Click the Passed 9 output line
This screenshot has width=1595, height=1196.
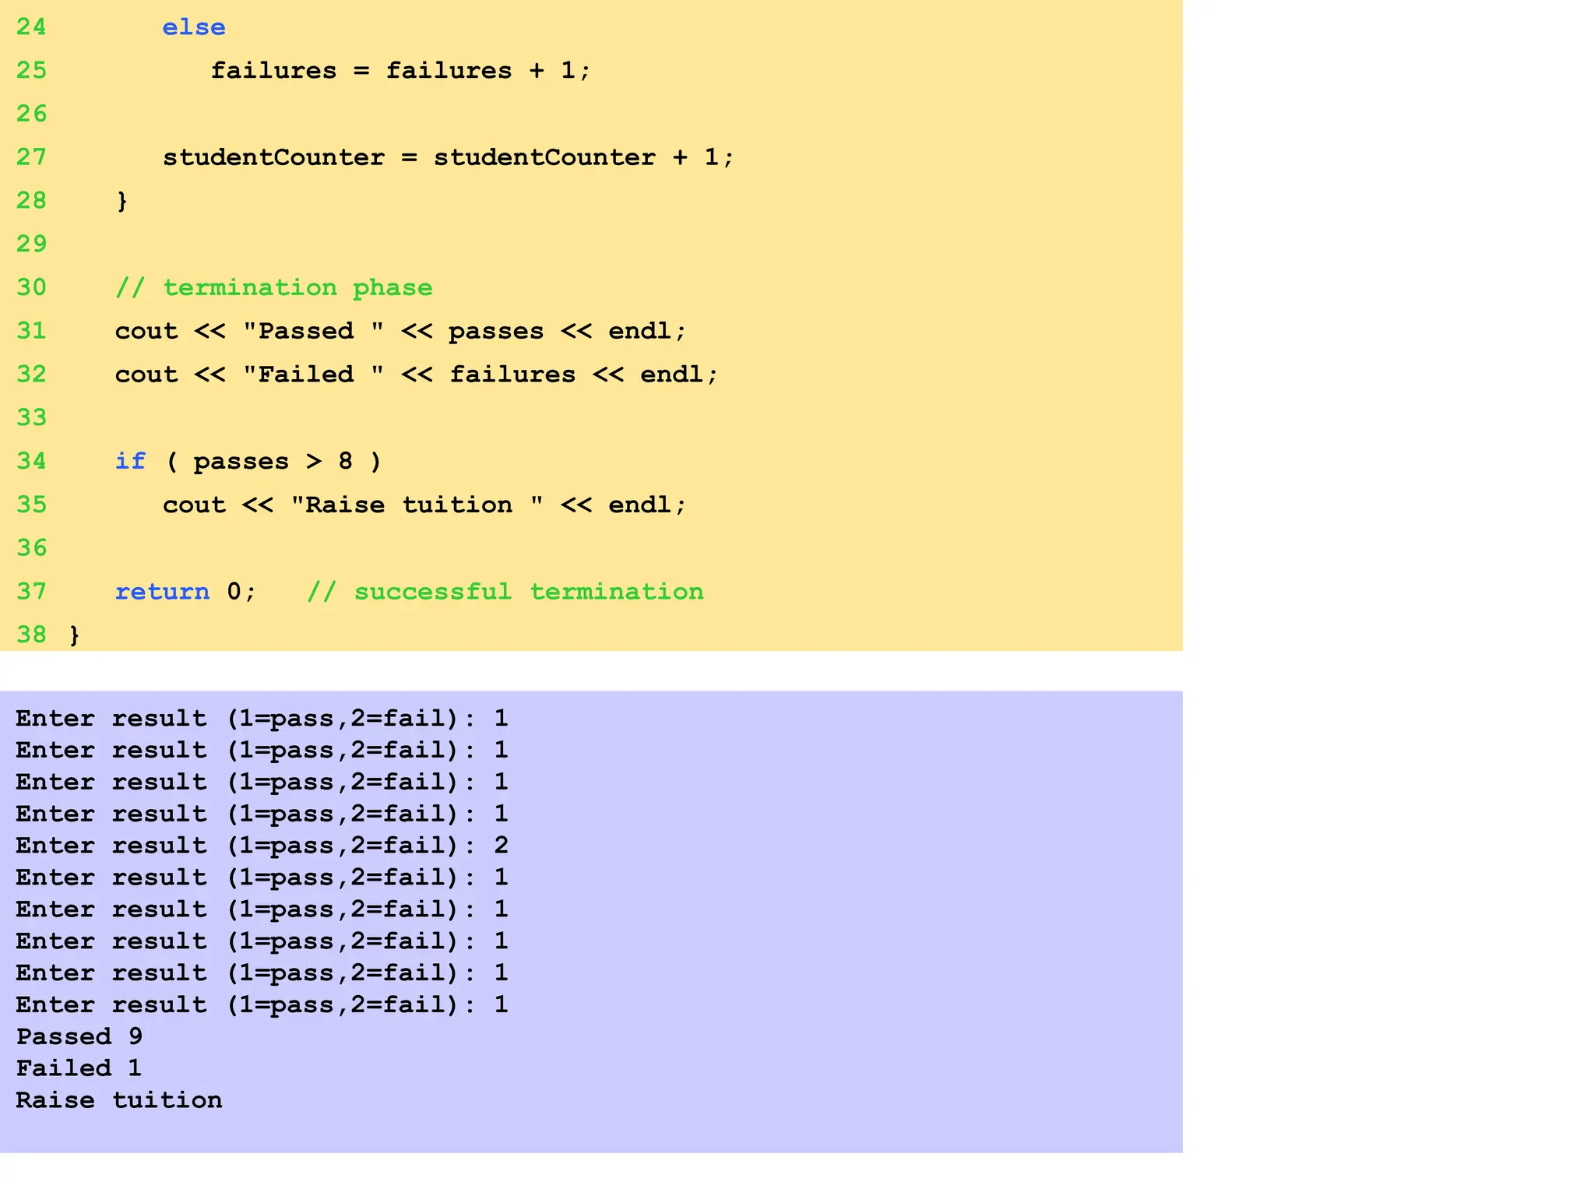(79, 1036)
